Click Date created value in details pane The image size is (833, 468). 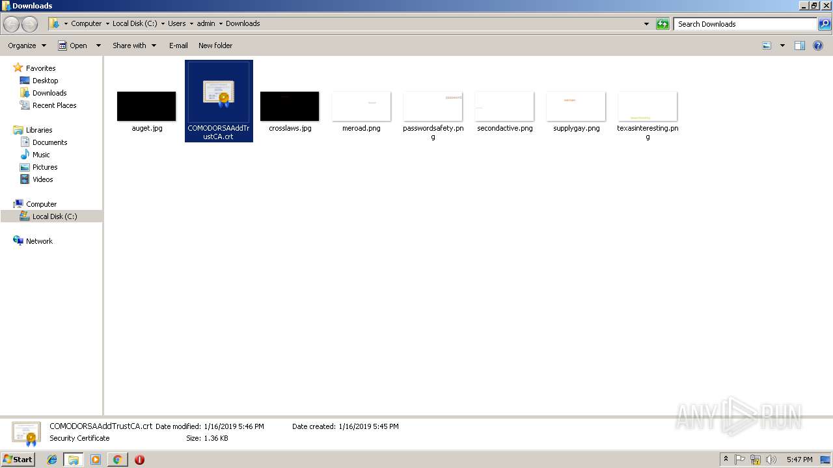[369, 426]
